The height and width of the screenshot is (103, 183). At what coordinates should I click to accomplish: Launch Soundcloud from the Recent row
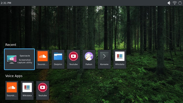click(42, 59)
